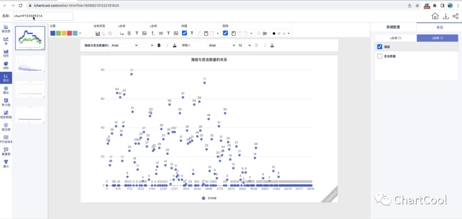
Task: Uncheck the 海拔 checkbox
Action: click(x=379, y=47)
